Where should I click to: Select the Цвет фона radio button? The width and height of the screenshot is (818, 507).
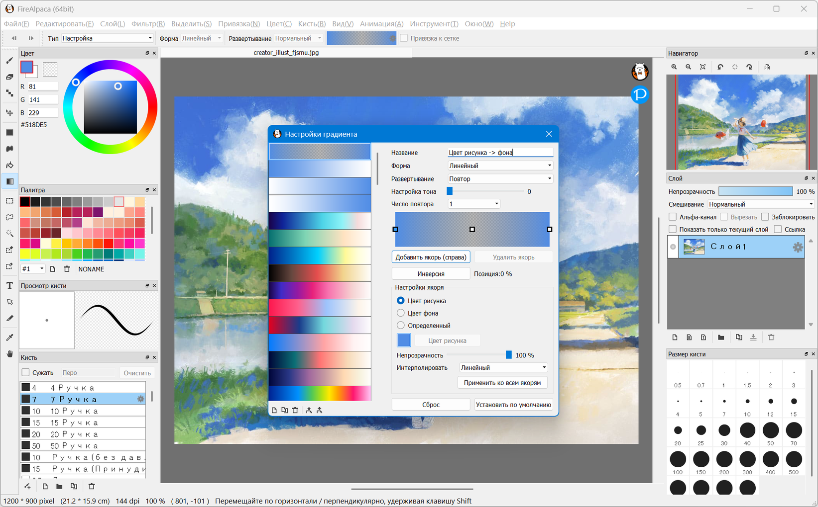coord(401,313)
